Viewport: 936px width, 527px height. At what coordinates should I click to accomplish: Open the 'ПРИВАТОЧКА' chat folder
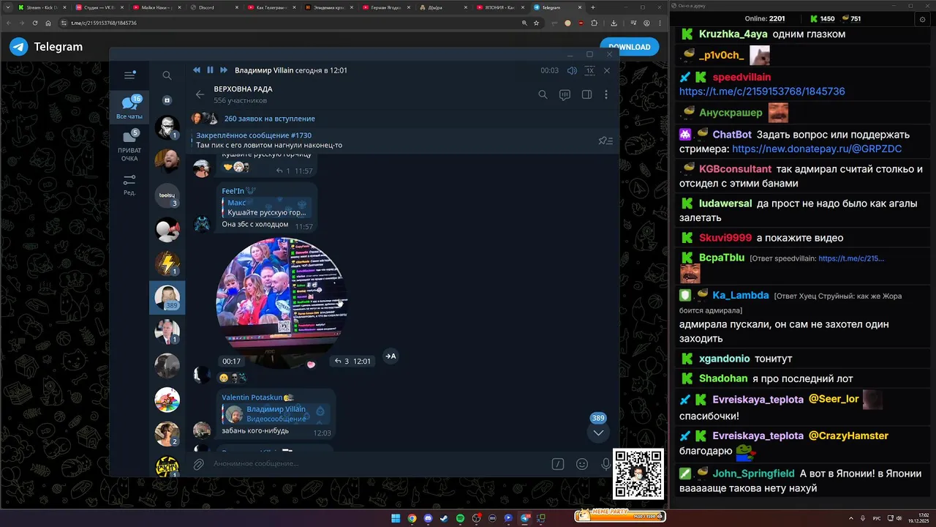(129, 146)
